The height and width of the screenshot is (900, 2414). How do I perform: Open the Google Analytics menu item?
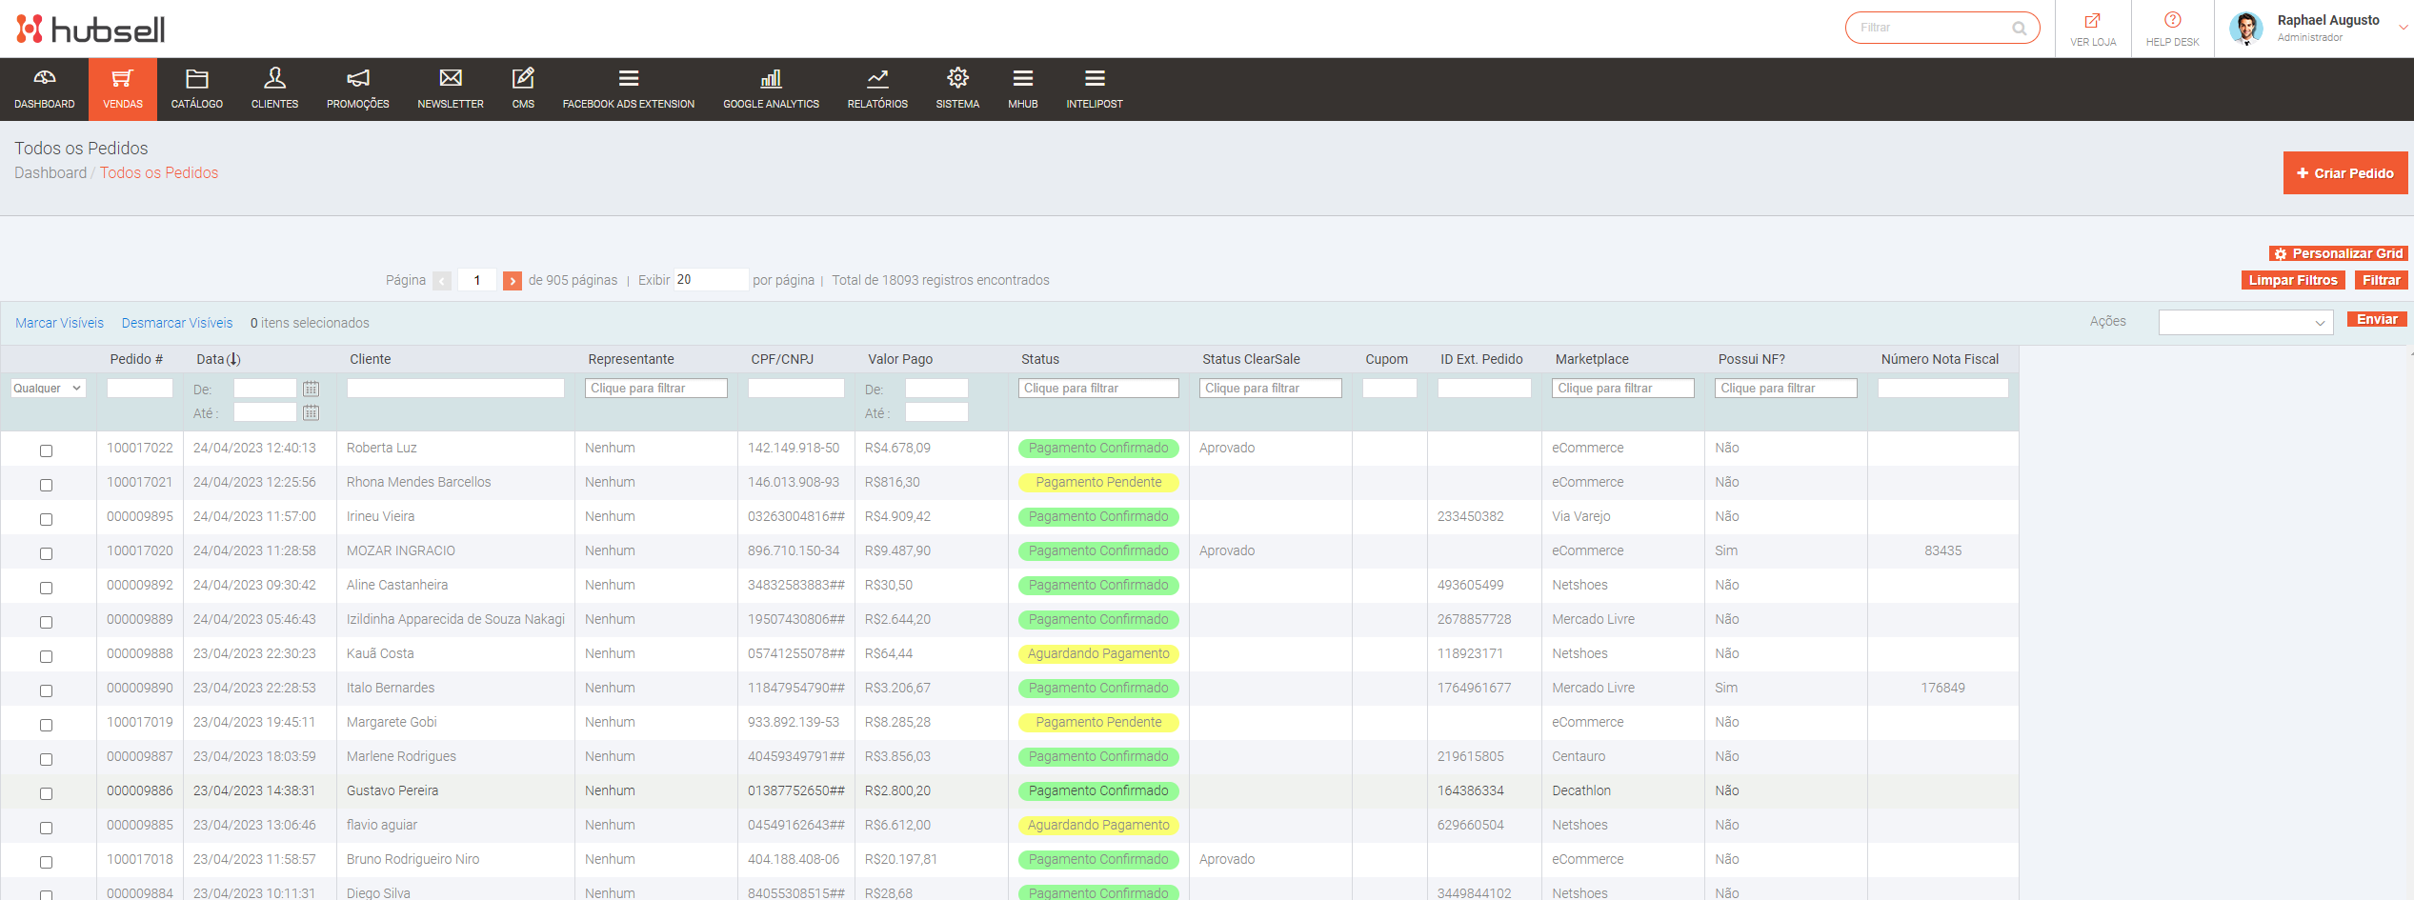click(771, 89)
